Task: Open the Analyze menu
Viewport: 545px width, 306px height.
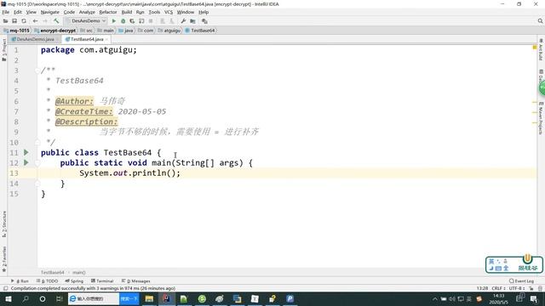Action: click(87, 12)
